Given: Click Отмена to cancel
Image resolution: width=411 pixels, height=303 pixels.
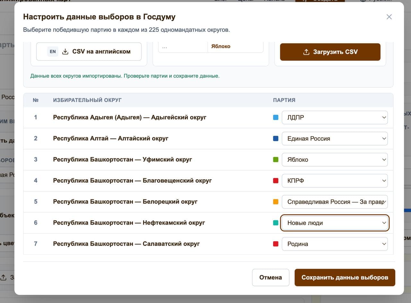Looking at the screenshot, I should (271, 277).
